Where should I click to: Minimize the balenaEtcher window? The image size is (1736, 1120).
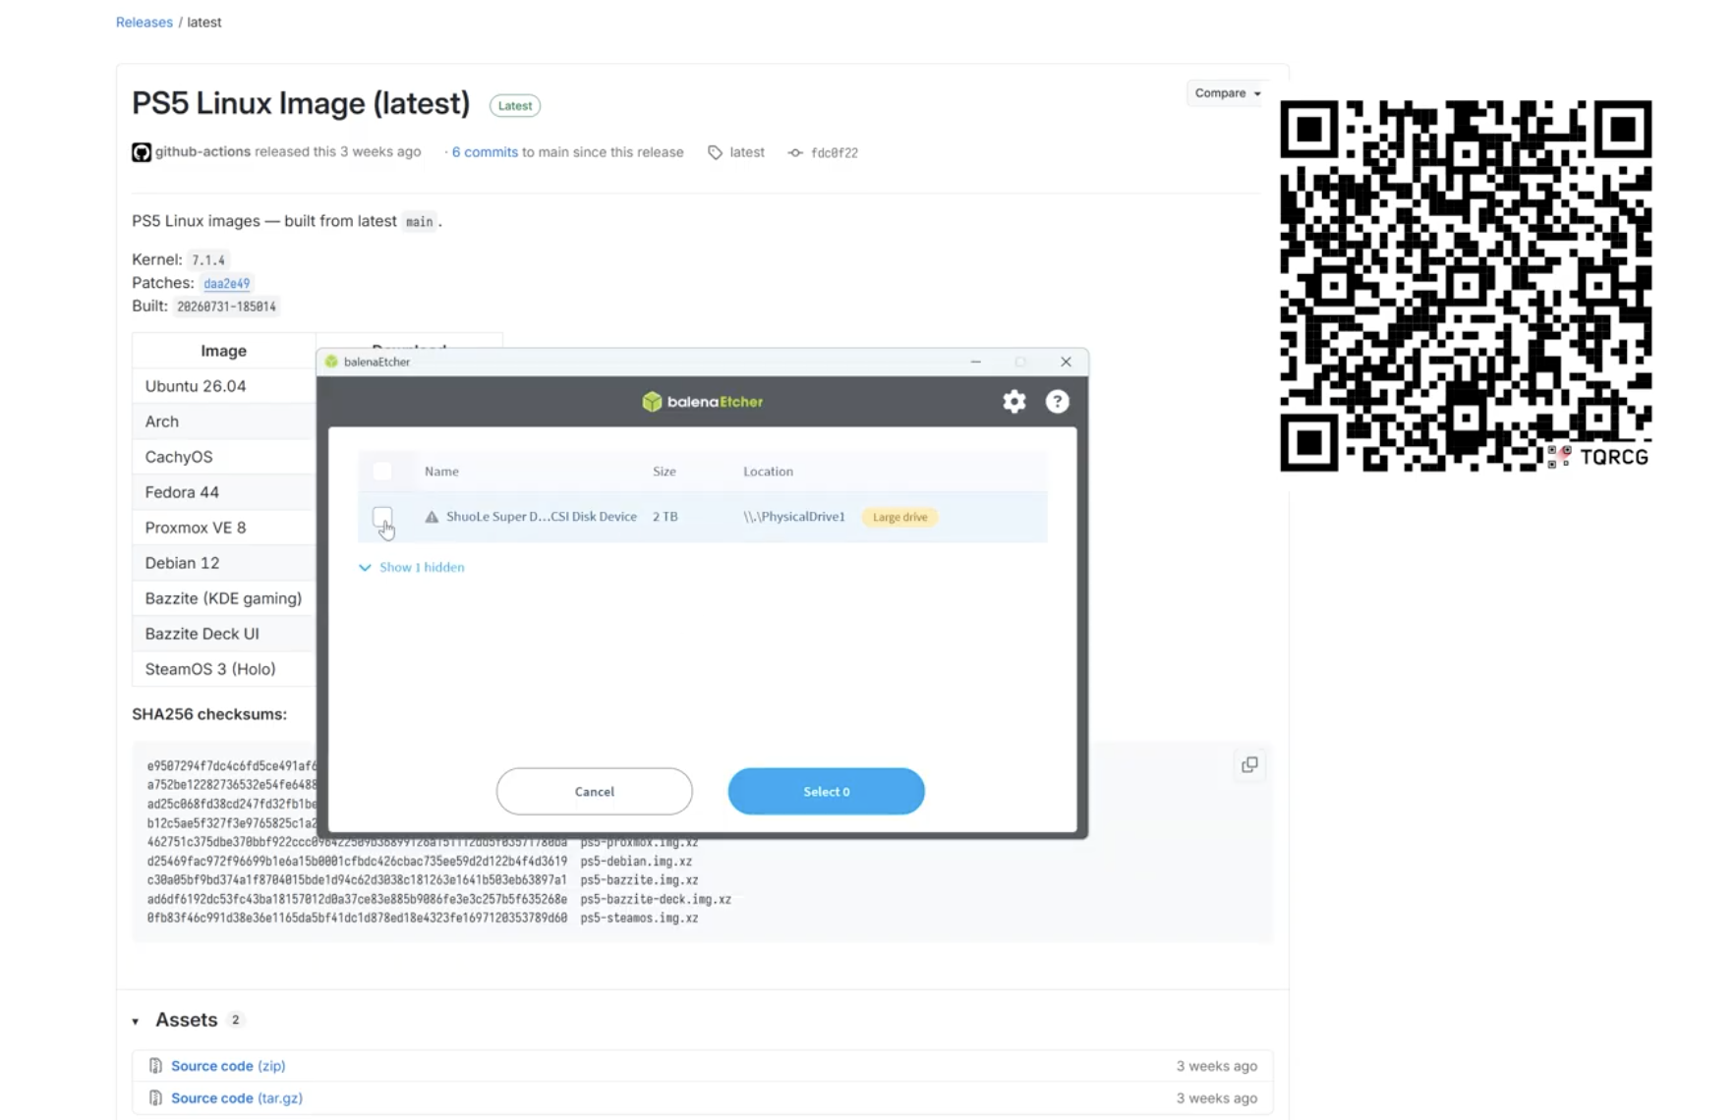976,362
